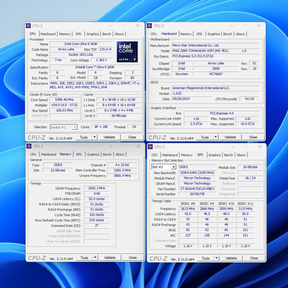
Task: Minimize the Mainboard window
Action: pyautogui.click(x=232, y=26)
